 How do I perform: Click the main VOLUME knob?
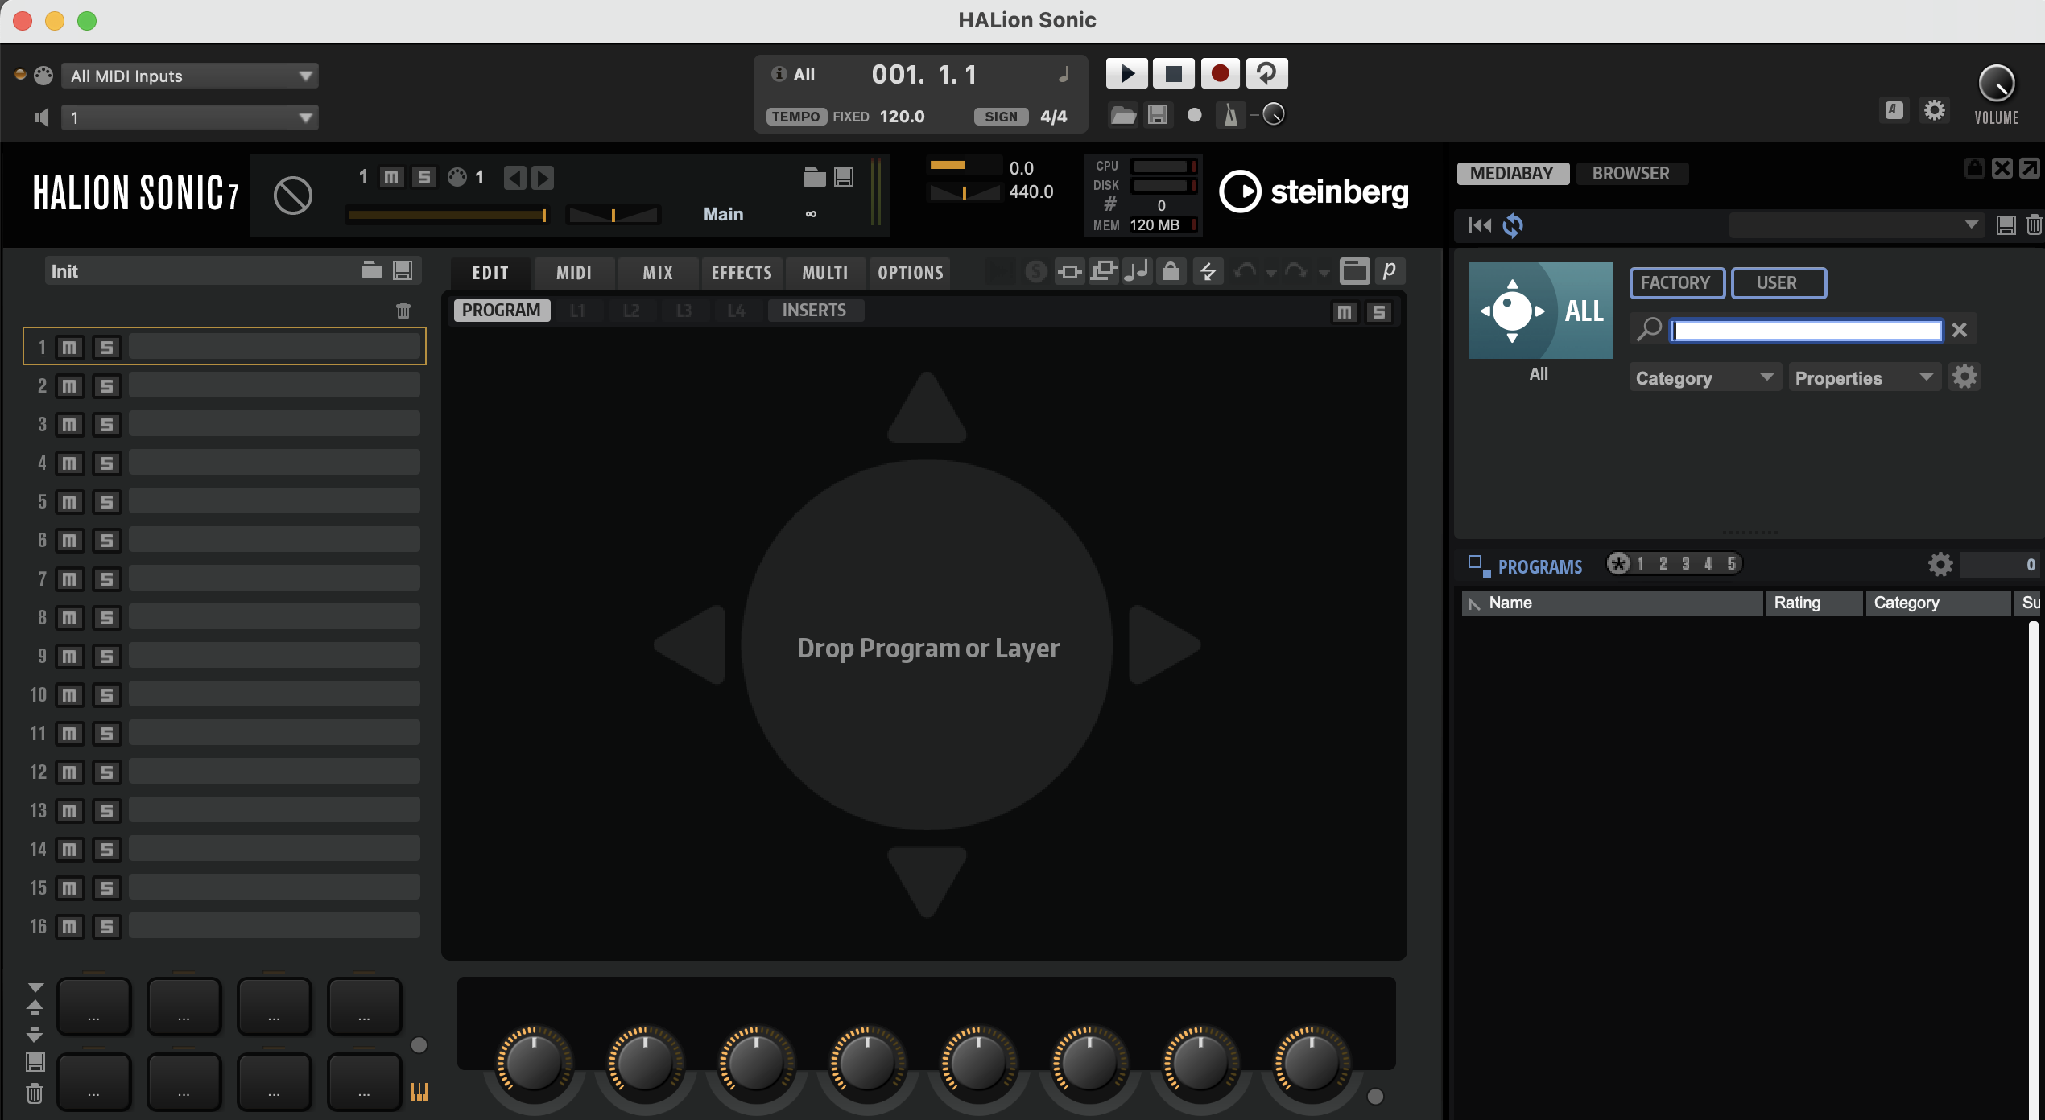click(x=1996, y=84)
